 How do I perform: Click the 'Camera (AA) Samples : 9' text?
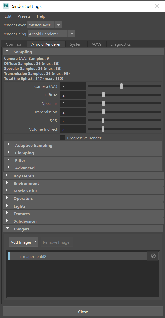coord(26,59)
